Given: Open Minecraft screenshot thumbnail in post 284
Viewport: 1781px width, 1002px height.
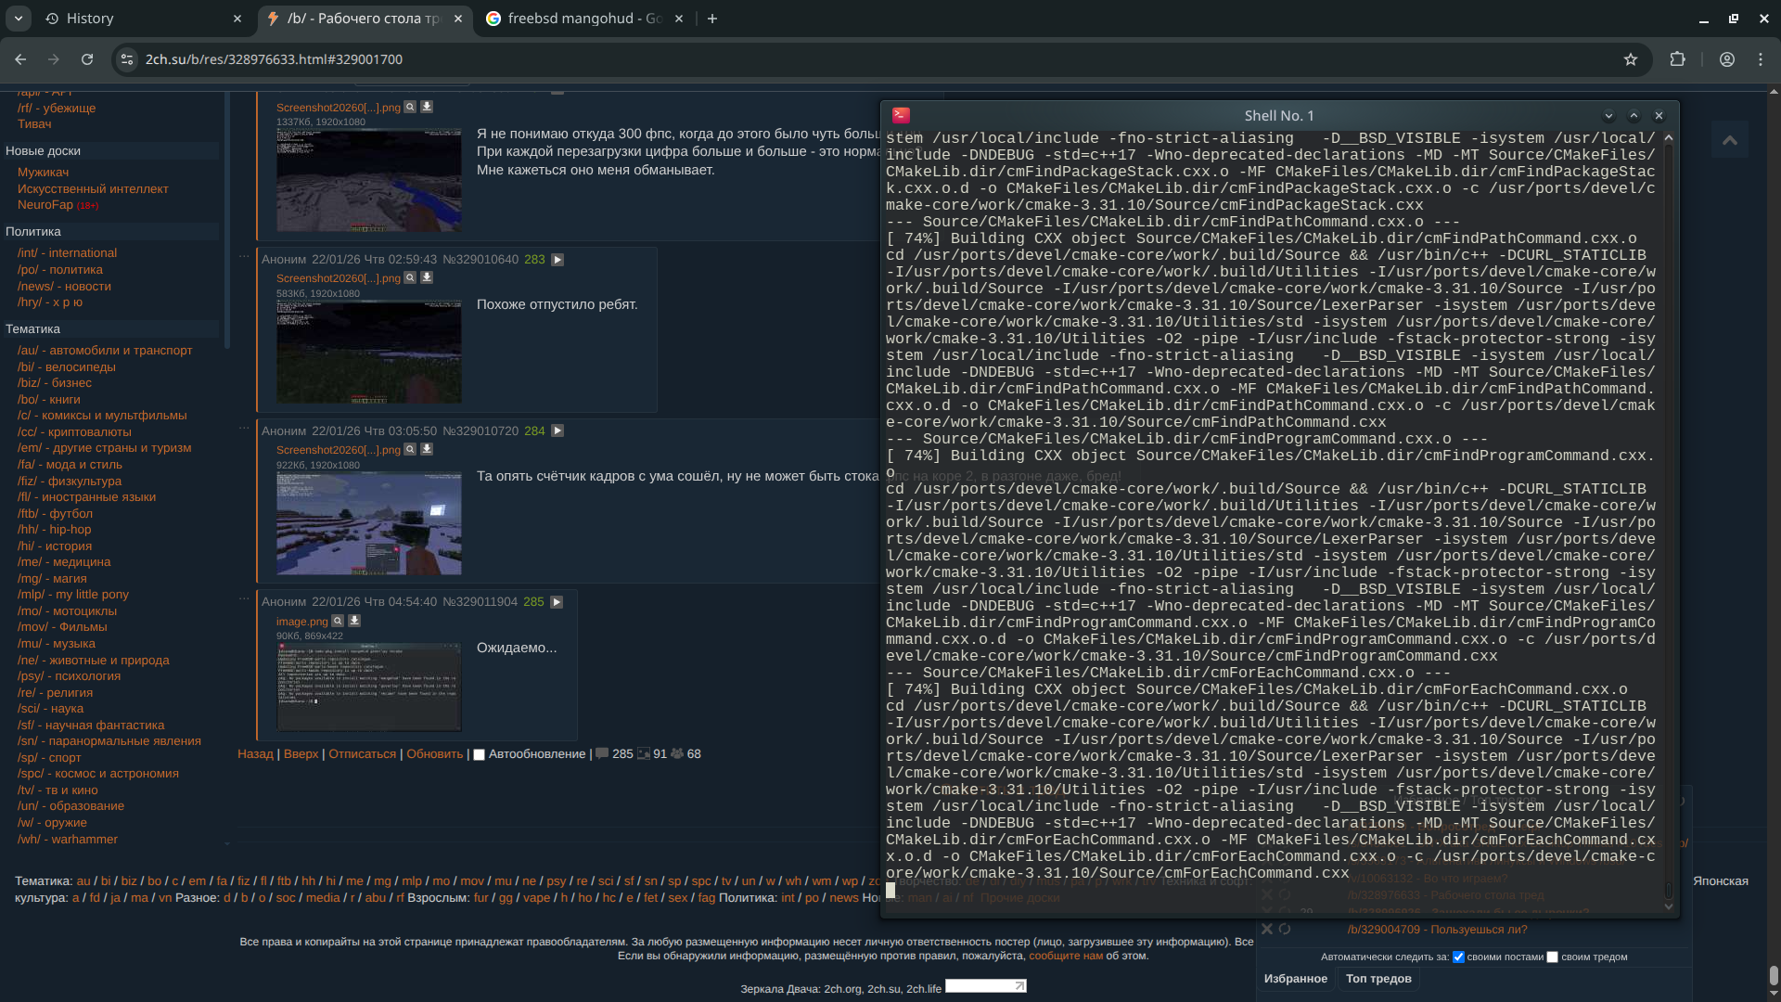Looking at the screenshot, I should tap(368, 522).
